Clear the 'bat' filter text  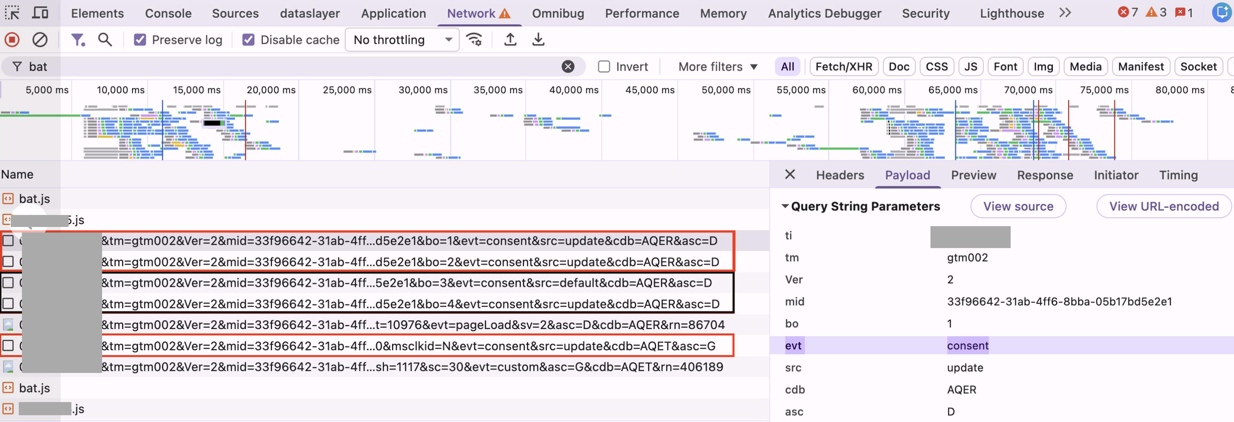(x=568, y=67)
